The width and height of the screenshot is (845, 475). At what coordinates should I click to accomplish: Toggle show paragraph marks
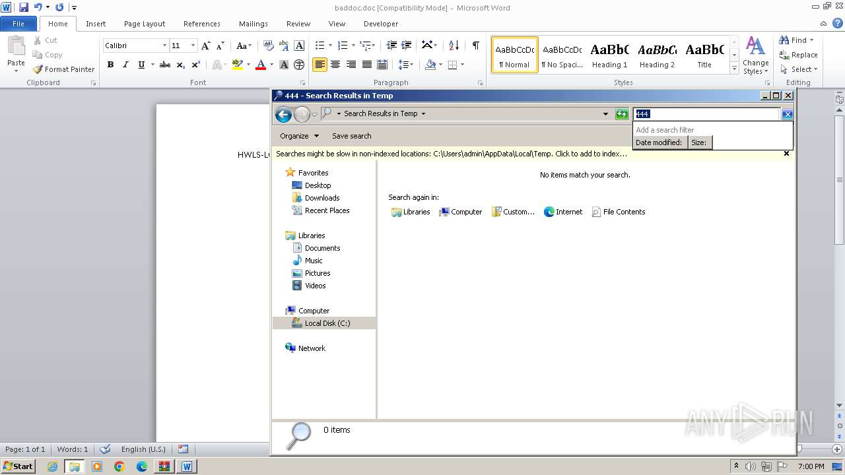475,45
